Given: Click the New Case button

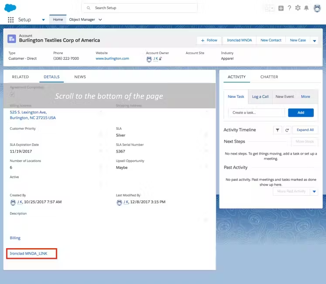Looking at the screenshot, I should [298, 40].
